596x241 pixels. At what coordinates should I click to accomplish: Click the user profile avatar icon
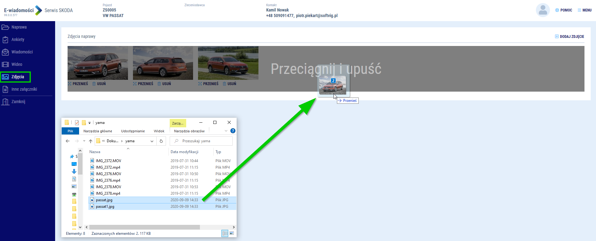[x=543, y=10]
